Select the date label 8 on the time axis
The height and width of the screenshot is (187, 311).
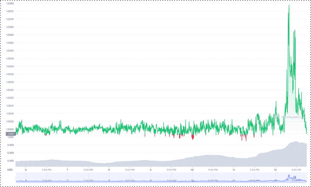coord(109,169)
